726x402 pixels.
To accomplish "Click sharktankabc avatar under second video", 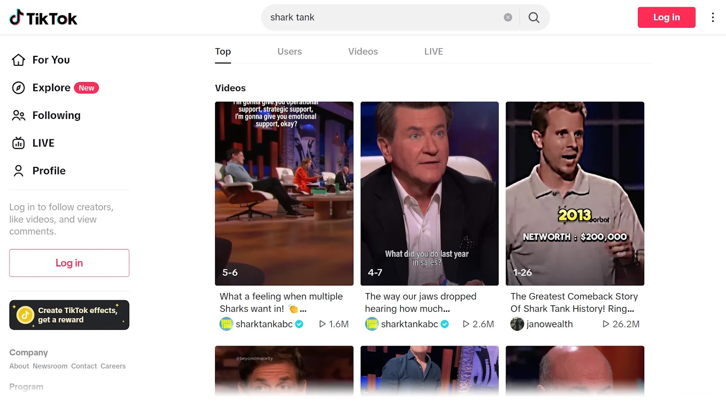I will coord(372,324).
